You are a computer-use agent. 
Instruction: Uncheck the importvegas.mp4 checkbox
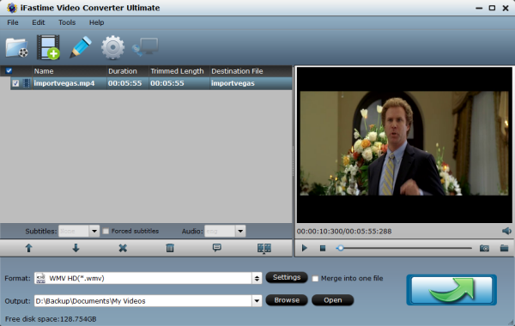(x=15, y=83)
